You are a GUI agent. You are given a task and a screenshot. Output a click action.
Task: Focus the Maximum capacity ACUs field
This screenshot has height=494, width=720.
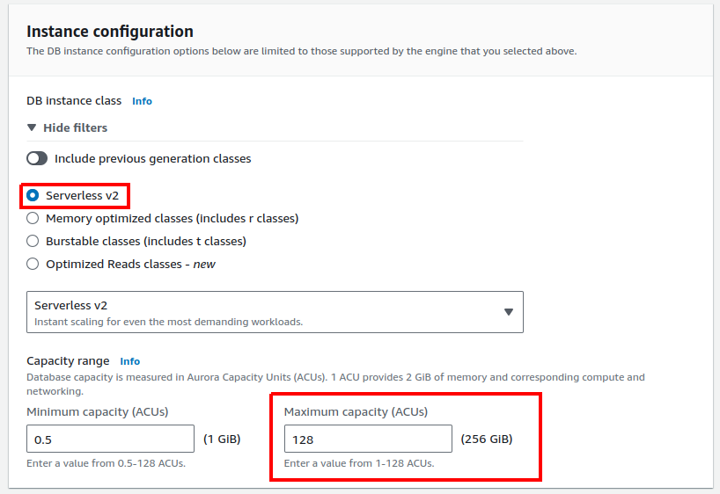click(368, 439)
